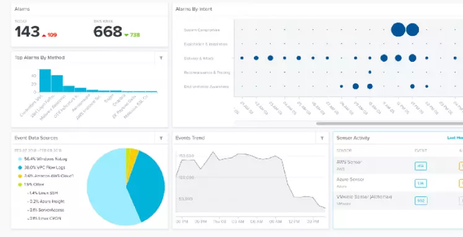This screenshot has width=463, height=237.
Task: Click the red up-arrow beside 109
Action: click(44, 35)
